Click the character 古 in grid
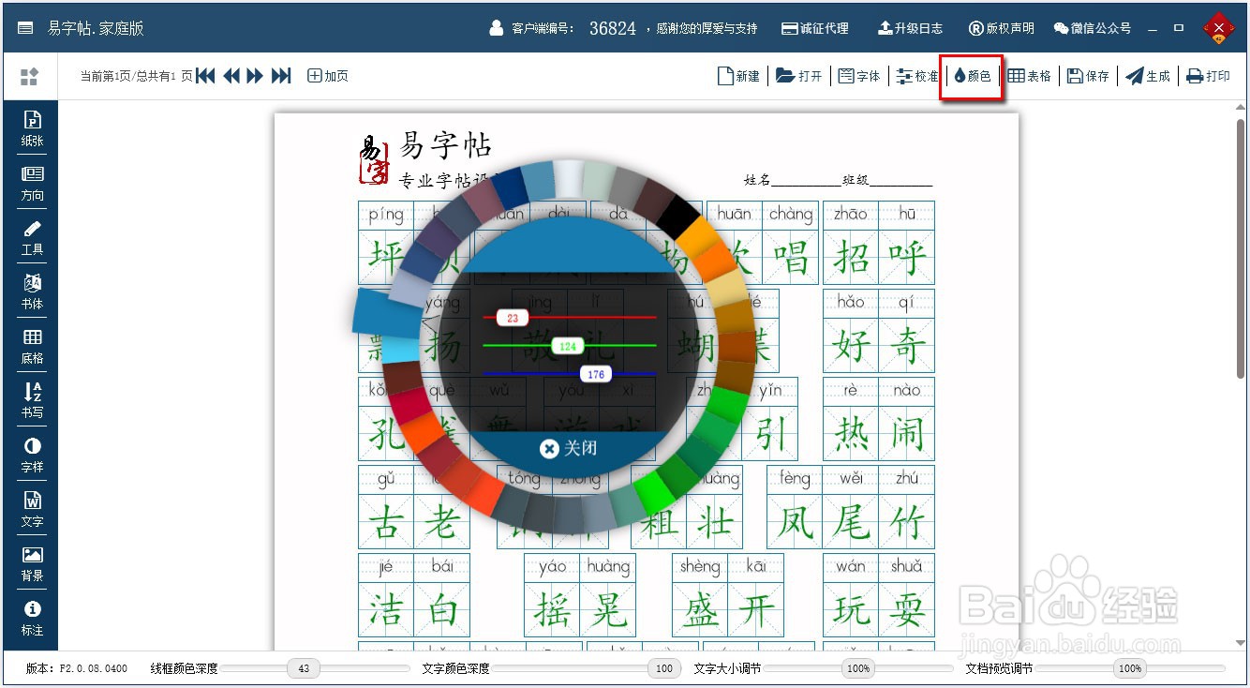Screen dimensions: 1250x688 click(x=385, y=522)
